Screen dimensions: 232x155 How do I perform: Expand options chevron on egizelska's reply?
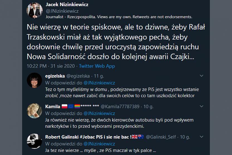(x=202, y=76)
